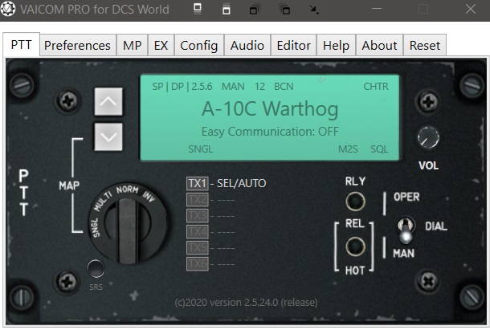The image size is (490, 330).
Task: Select the TX4 transmit box
Action: pos(197,232)
